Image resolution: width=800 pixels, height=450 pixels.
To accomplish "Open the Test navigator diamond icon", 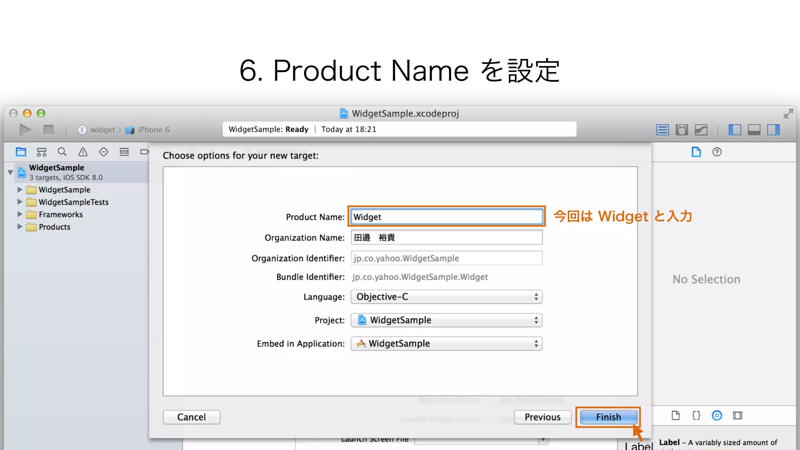I will (104, 152).
